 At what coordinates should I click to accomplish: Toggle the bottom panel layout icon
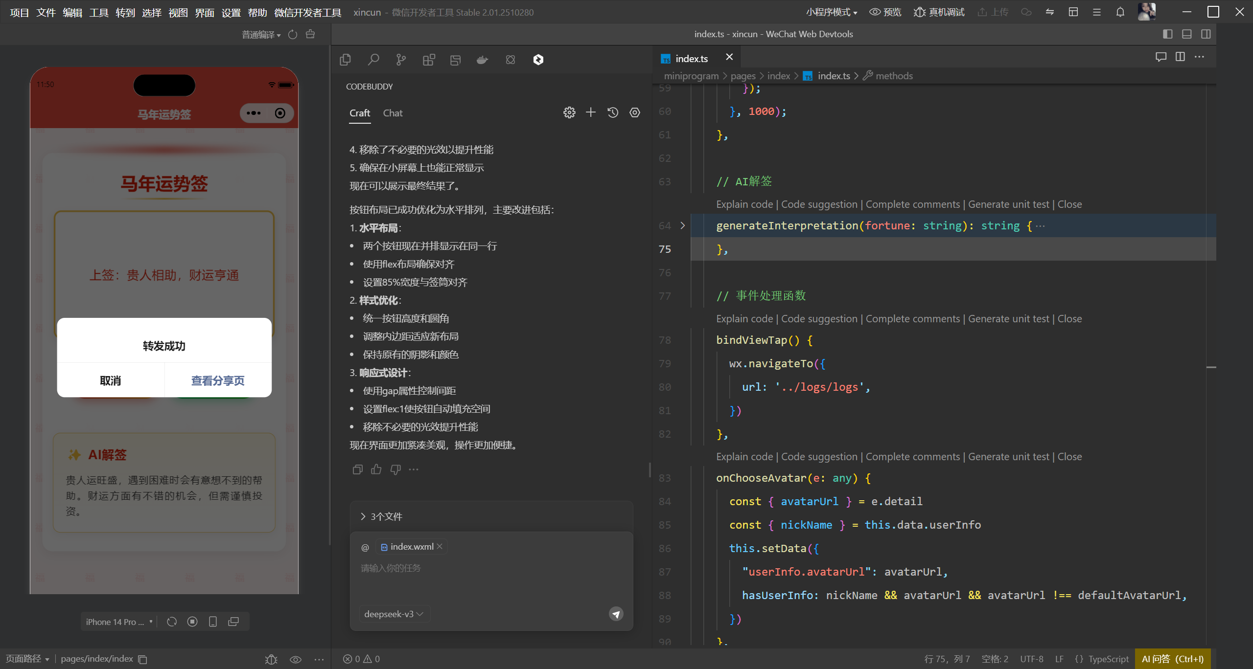pyautogui.click(x=1186, y=34)
